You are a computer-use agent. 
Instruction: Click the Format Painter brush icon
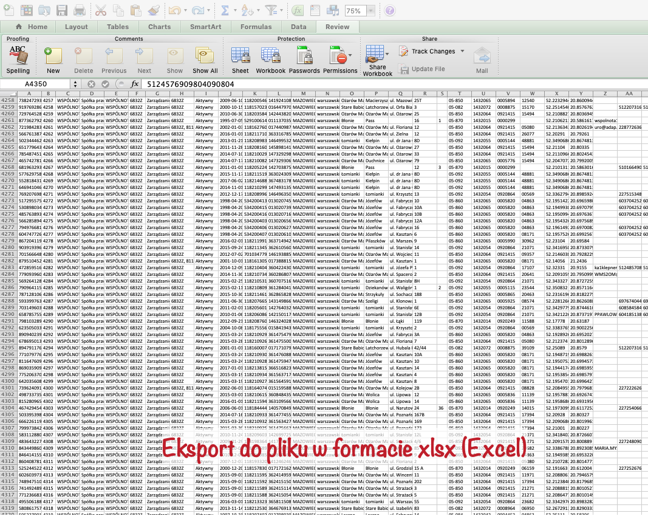[153, 10]
